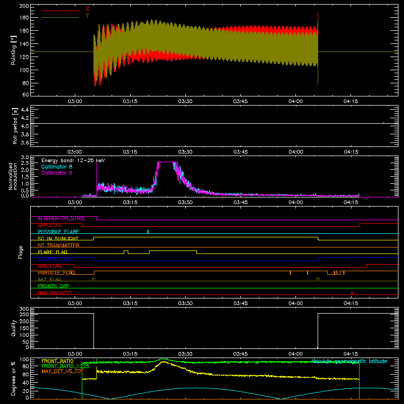
Task: Click the GAP_FLAG label
Action: [x=49, y=225]
